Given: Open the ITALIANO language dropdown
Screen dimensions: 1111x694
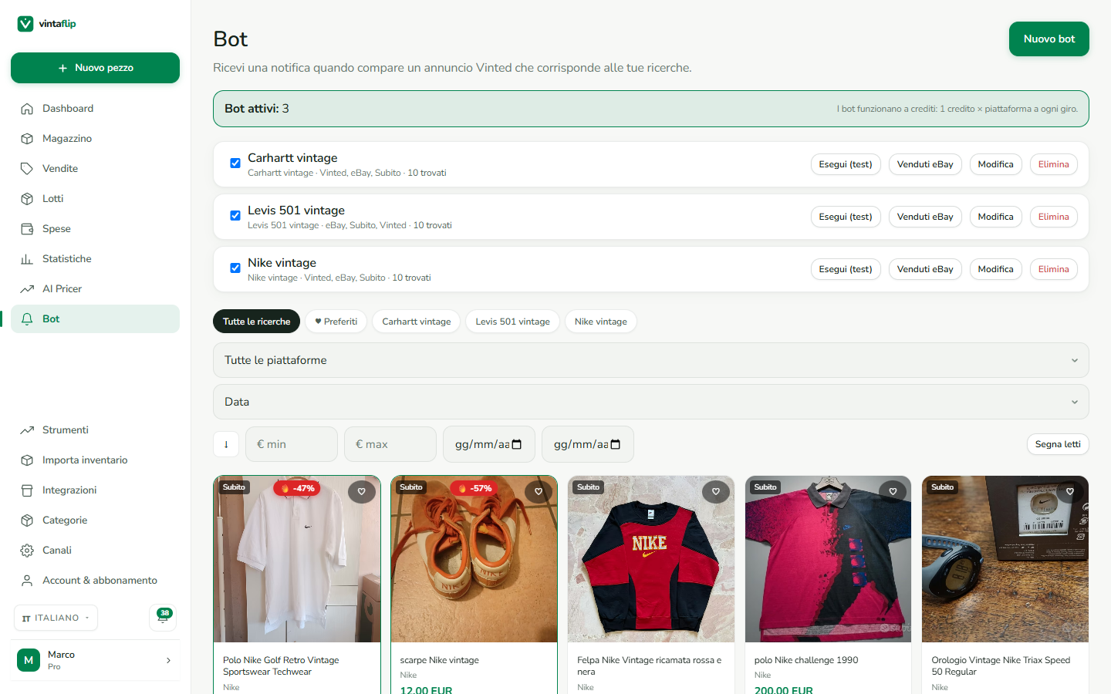Looking at the screenshot, I should [56, 618].
